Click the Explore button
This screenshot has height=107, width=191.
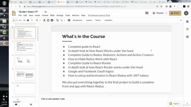174,104
